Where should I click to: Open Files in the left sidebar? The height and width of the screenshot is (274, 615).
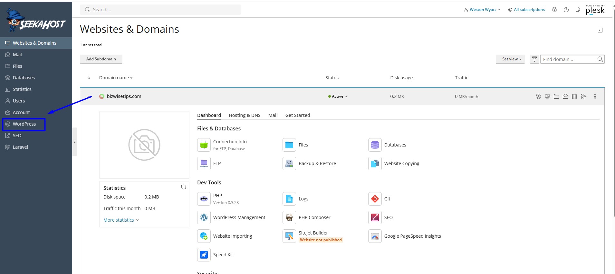click(36, 66)
